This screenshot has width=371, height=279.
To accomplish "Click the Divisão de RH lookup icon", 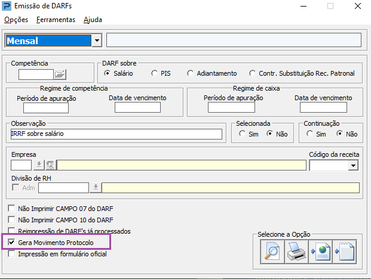I will click(x=96, y=188).
